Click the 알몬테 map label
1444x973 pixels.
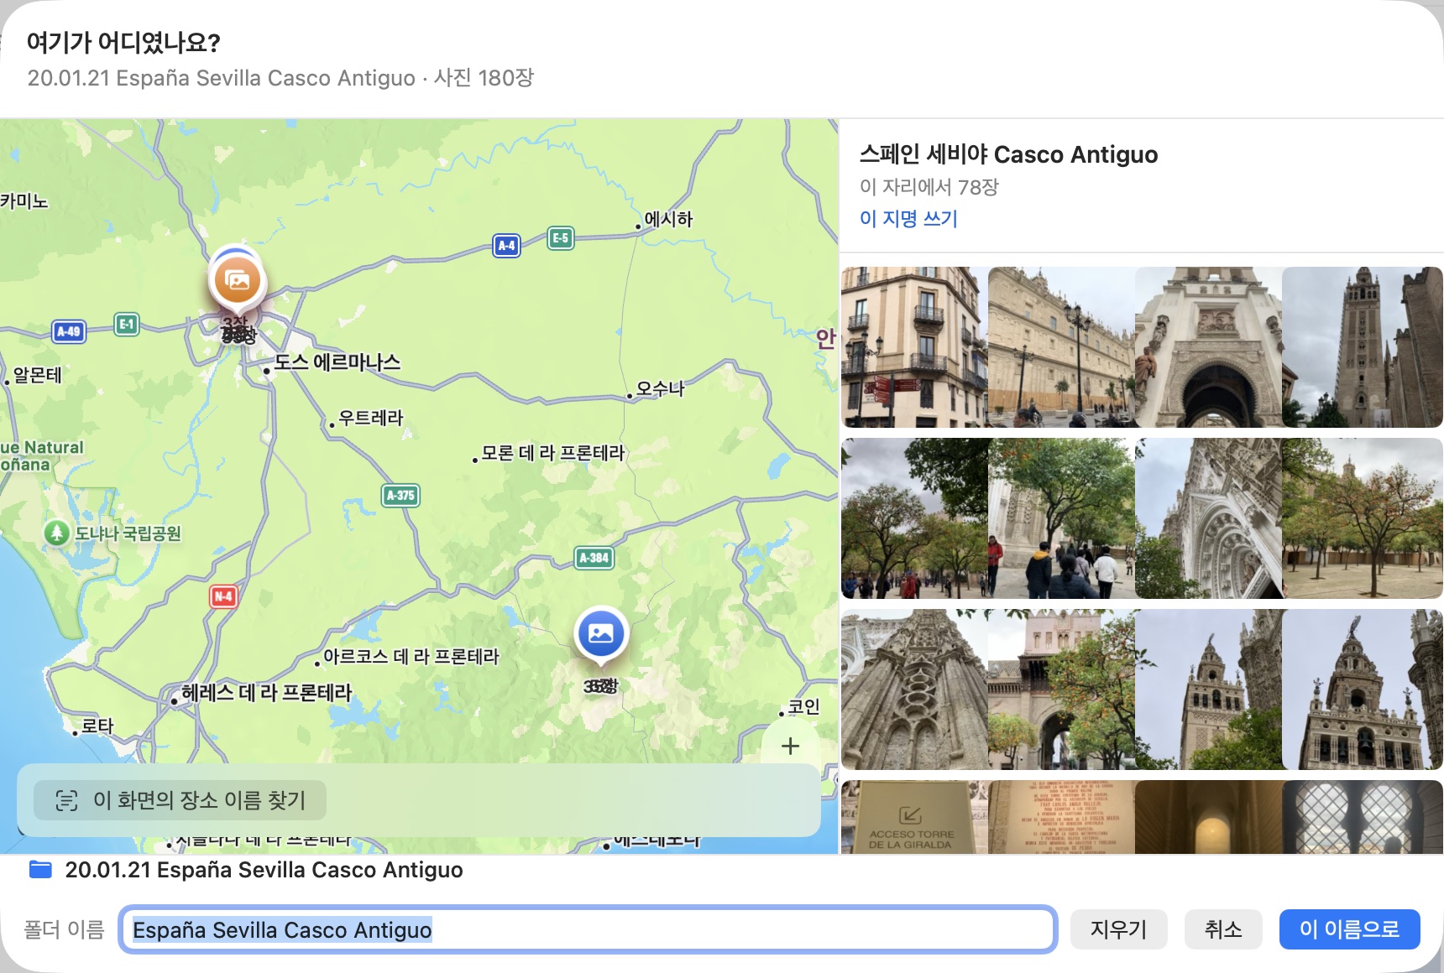pos(38,375)
